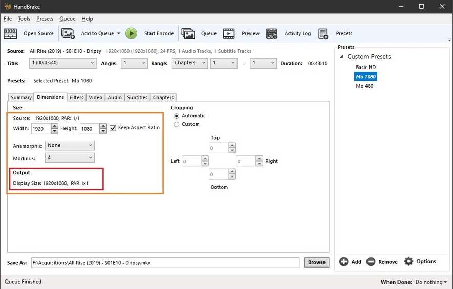The height and width of the screenshot is (289, 453).
Task: Open the Angle dropdown
Action: click(134, 63)
